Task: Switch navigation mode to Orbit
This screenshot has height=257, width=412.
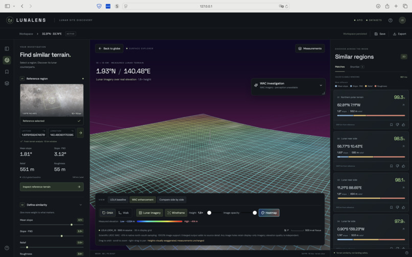Action: coord(107,213)
